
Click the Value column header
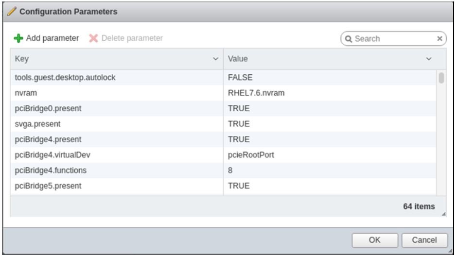point(321,59)
